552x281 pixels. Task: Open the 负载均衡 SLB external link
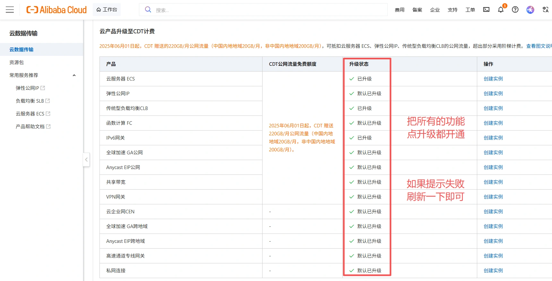pyautogui.click(x=33, y=101)
